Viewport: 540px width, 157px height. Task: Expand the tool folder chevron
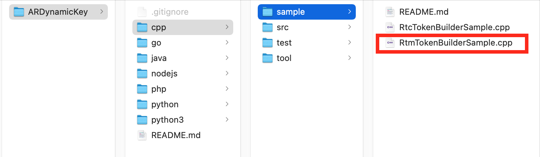[x=349, y=58]
